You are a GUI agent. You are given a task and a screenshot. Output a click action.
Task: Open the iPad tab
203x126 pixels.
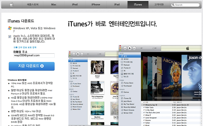click(117, 5)
